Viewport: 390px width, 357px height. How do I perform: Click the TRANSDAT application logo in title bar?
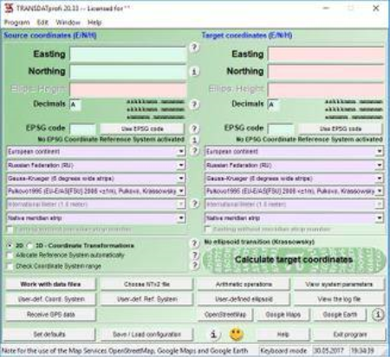pos(9,8)
